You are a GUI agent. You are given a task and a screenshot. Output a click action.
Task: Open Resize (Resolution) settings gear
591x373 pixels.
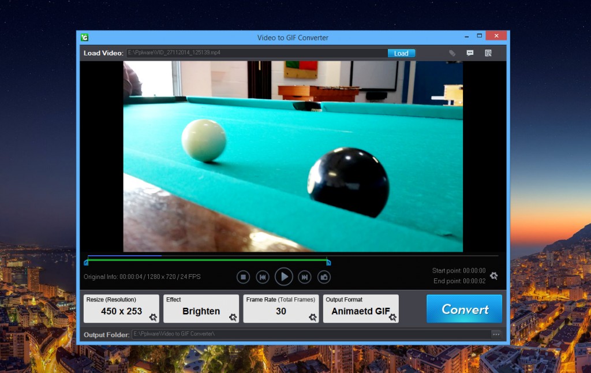click(153, 317)
